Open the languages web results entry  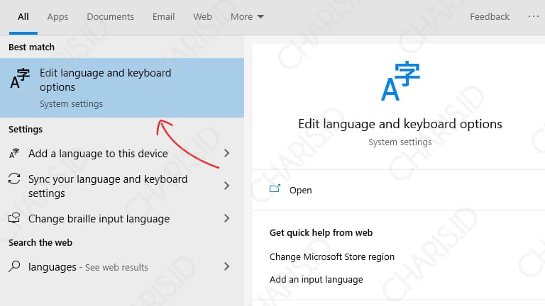point(122,267)
